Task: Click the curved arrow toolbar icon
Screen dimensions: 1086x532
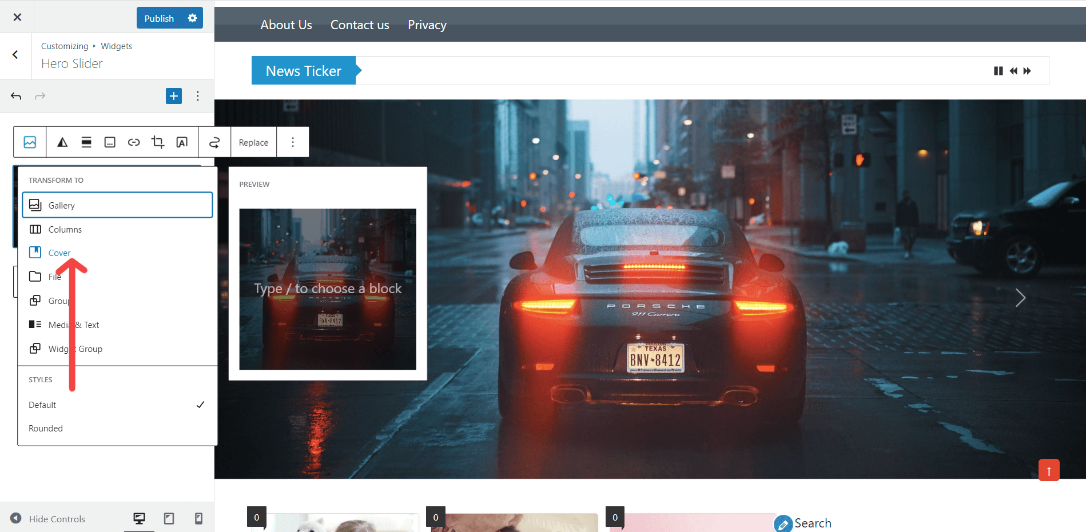Action: click(214, 142)
